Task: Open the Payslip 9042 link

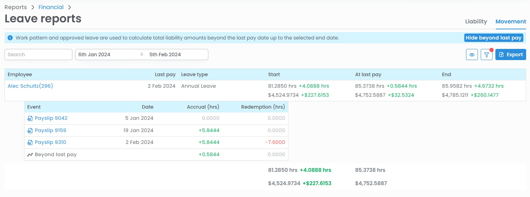Action: [51, 118]
